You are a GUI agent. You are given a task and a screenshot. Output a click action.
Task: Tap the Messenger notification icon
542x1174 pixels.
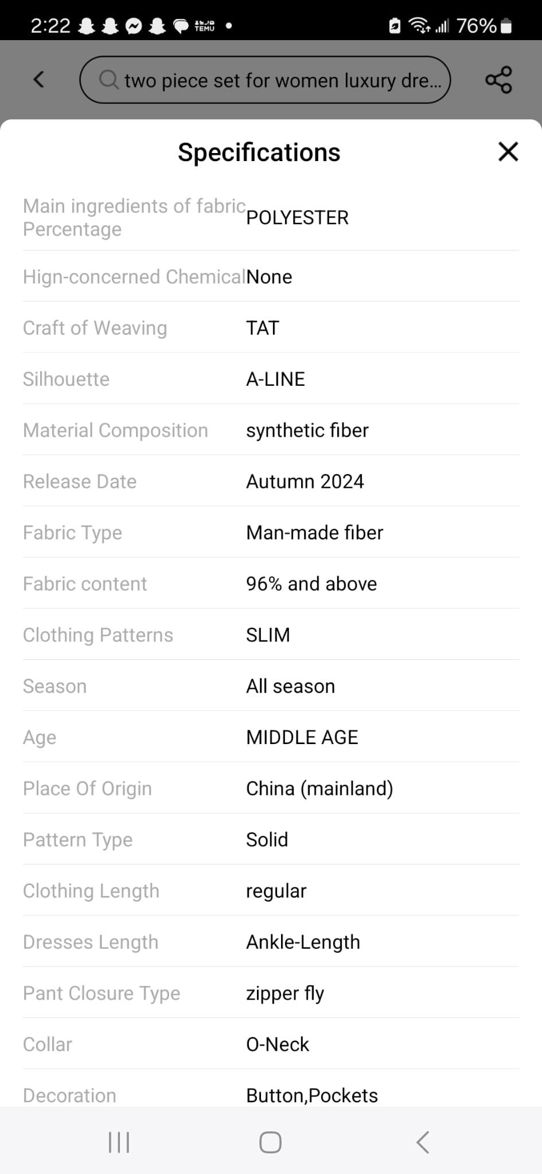coord(134,26)
